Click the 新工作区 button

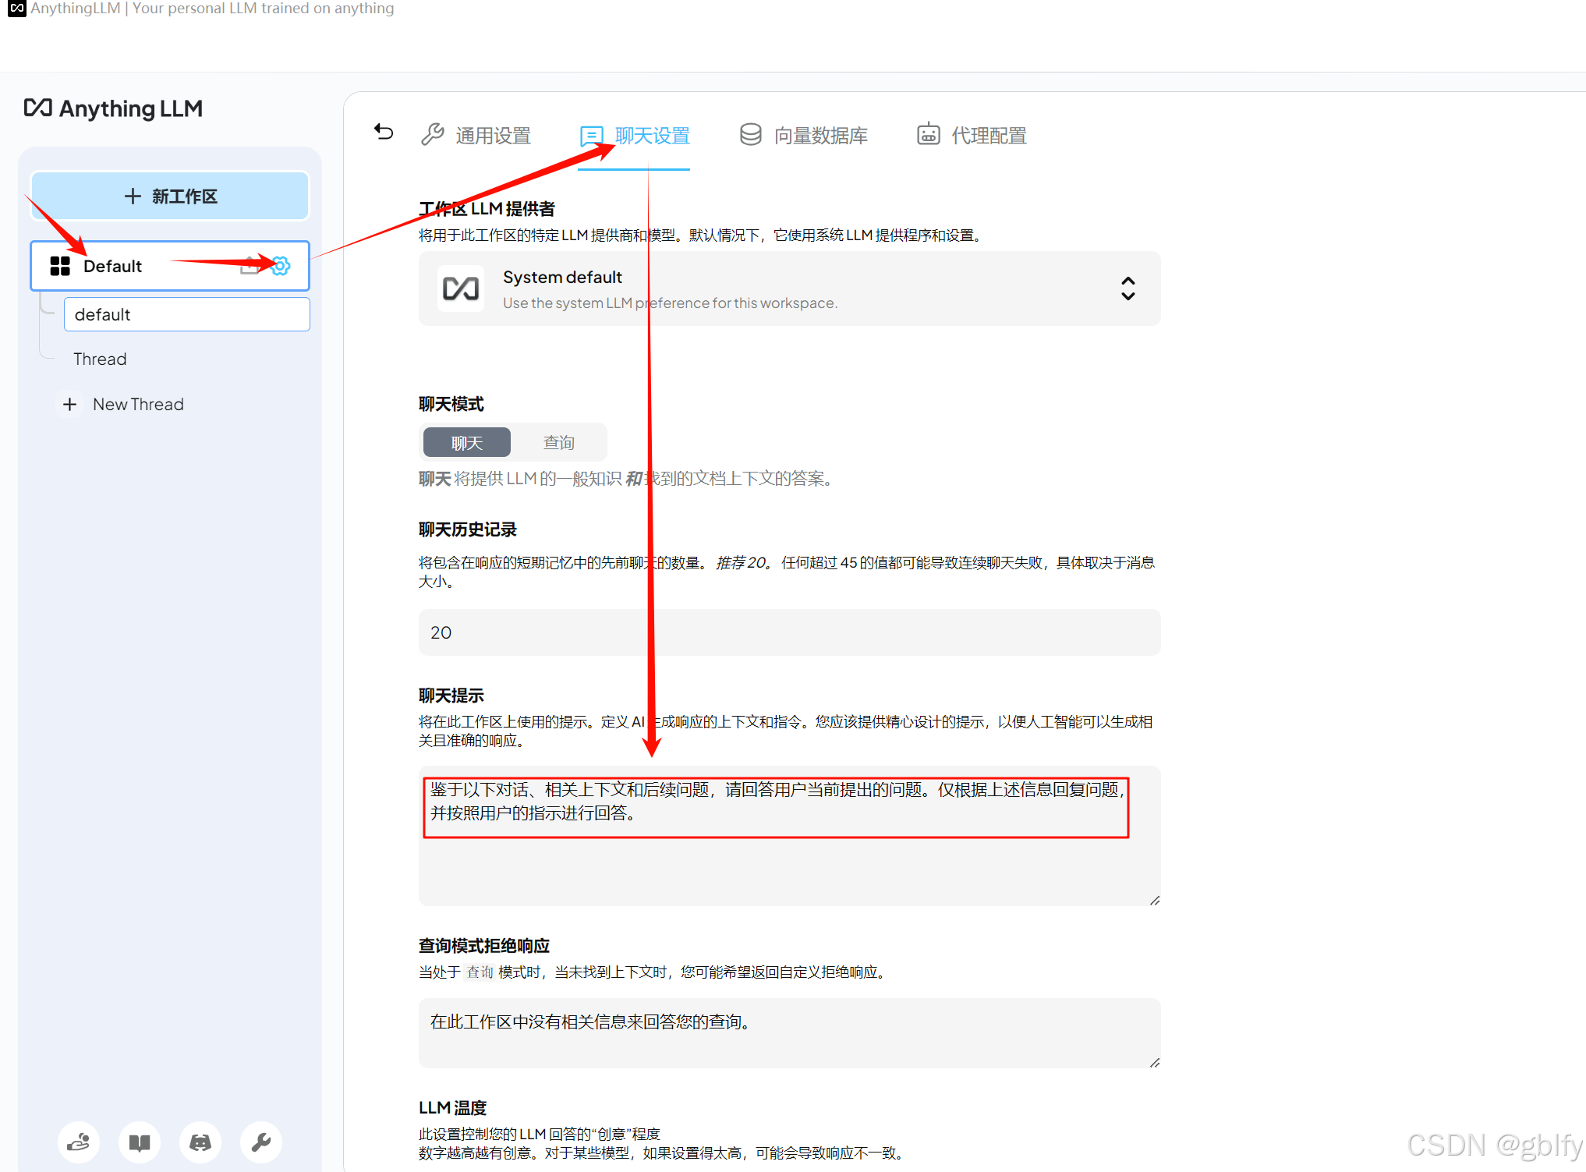pyautogui.click(x=170, y=197)
